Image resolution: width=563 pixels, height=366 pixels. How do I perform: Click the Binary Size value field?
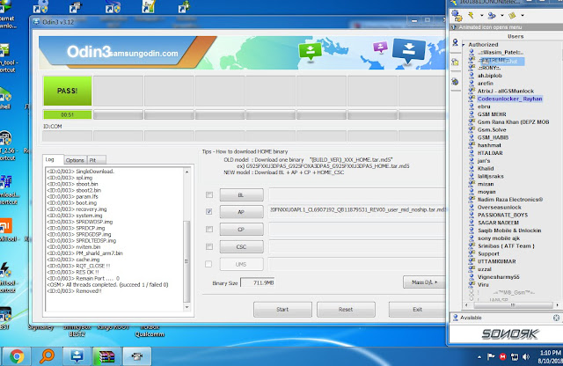[x=258, y=282]
